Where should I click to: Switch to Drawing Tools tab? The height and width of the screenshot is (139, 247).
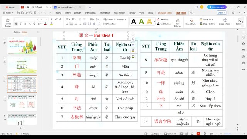[x=165, y=13]
